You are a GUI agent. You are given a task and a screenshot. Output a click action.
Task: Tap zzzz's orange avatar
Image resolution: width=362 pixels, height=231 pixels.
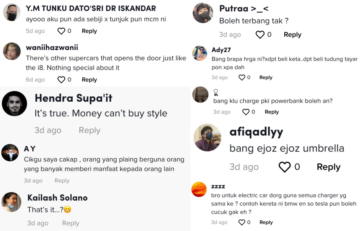199,189
